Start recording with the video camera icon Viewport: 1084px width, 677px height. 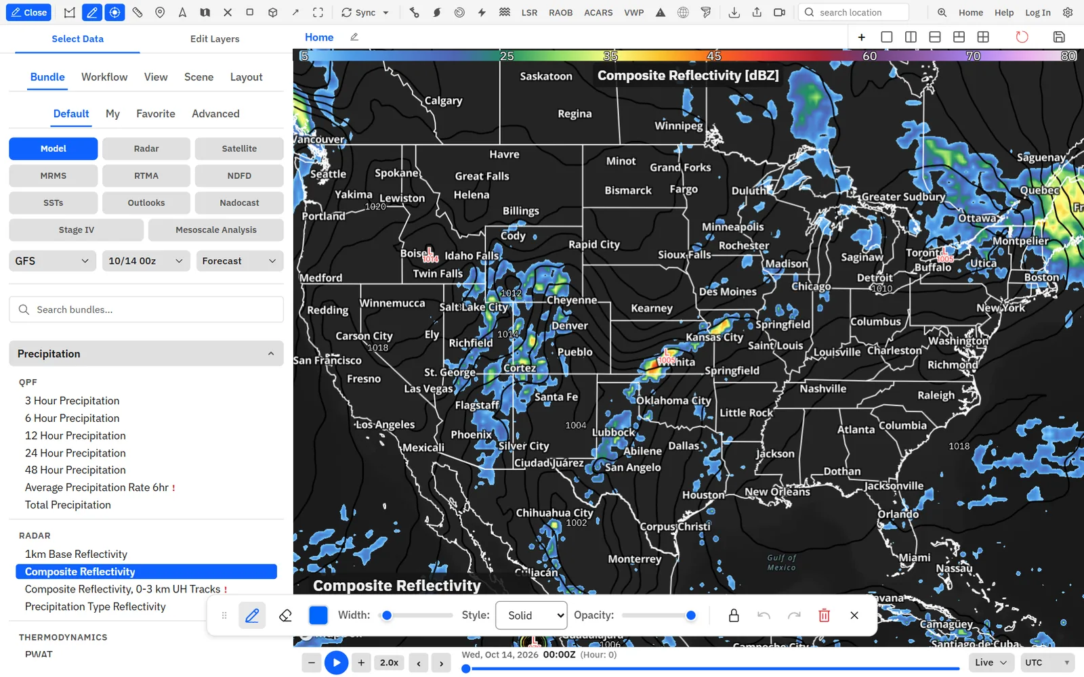pos(780,12)
